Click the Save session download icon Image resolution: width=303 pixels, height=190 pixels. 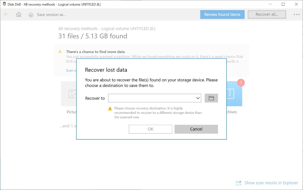point(31,15)
